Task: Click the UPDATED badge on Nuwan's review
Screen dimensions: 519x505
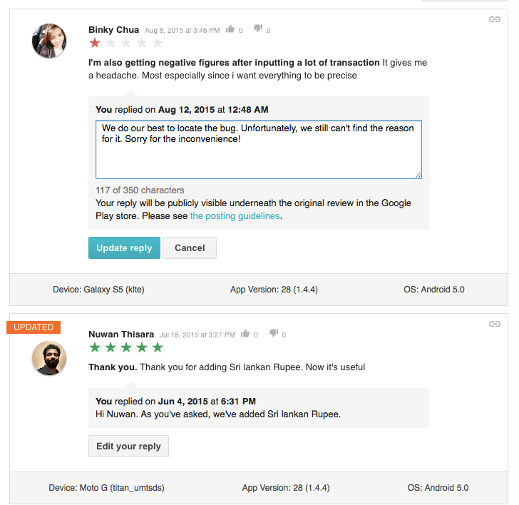Action: (x=34, y=327)
